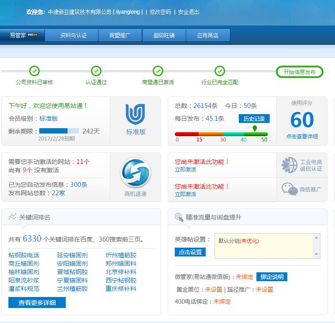Open the keyword 宁夏锚固料
This screenshot has width=335, height=323.
(72, 280)
